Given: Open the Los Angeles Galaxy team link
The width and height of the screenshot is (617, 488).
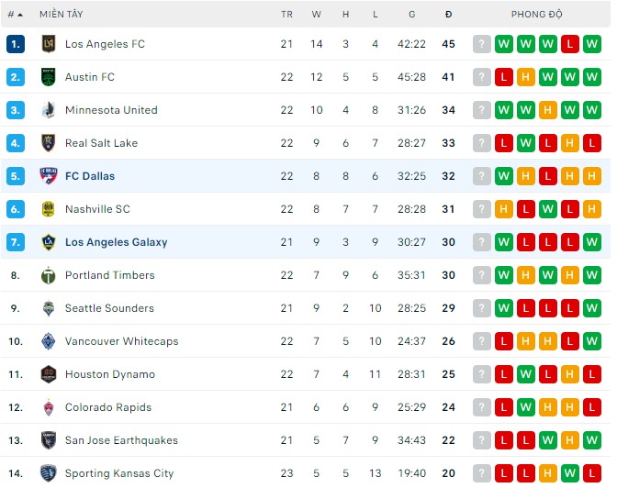Looking at the screenshot, I should [x=116, y=242].
